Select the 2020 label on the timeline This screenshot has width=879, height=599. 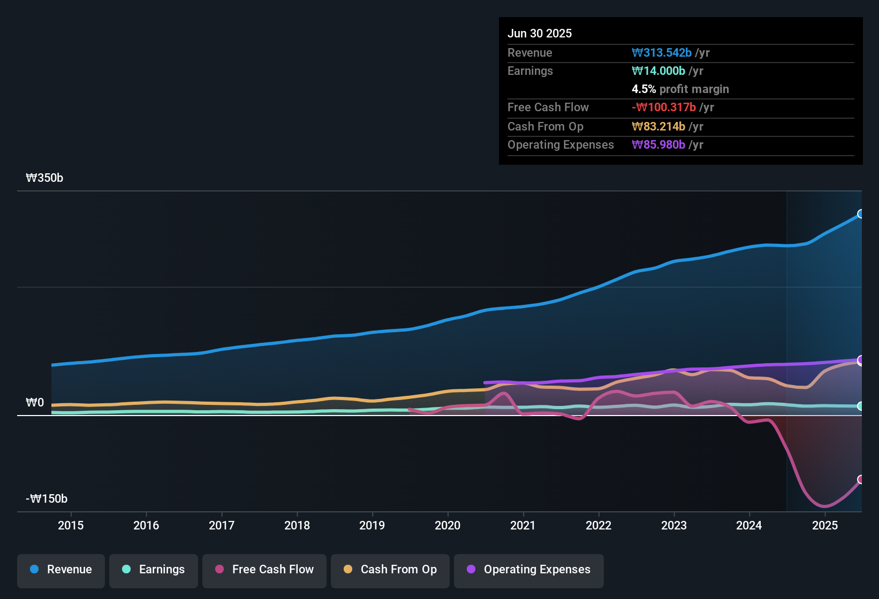tap(448, 525)
